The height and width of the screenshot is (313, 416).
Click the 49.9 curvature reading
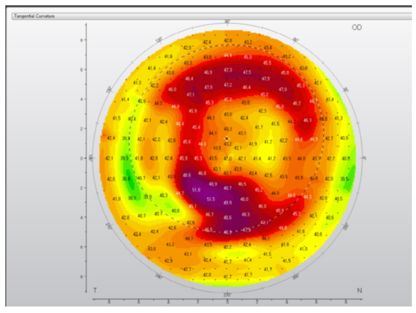pos(228,202)
